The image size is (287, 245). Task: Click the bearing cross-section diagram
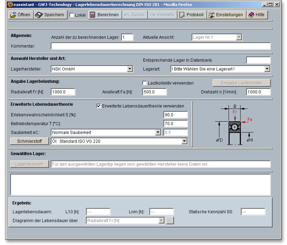tap(235, 126)
